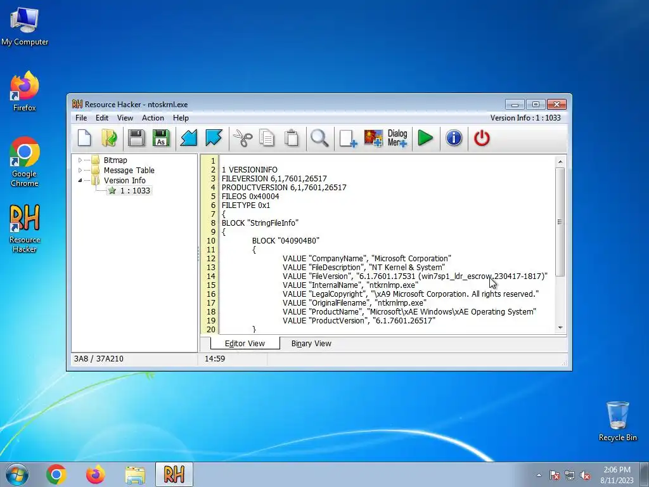Cut with the scissors toolbar icon
The height and width of the screenshot is (487, 649).
pos(243,138)
